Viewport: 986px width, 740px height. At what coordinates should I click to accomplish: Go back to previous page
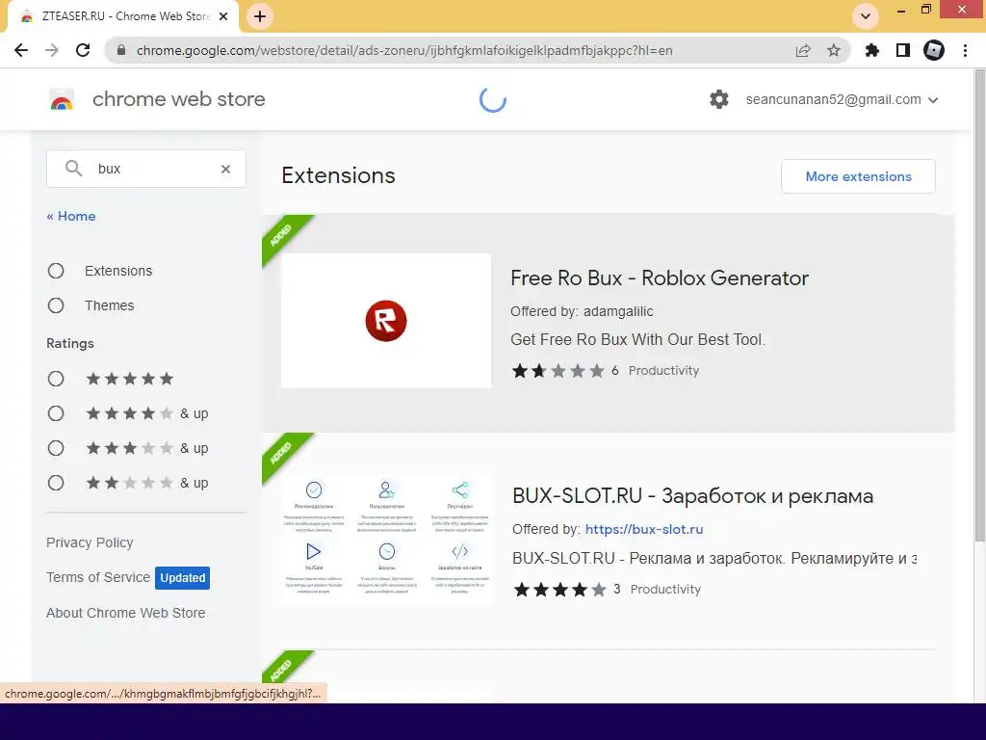[21, 50]
